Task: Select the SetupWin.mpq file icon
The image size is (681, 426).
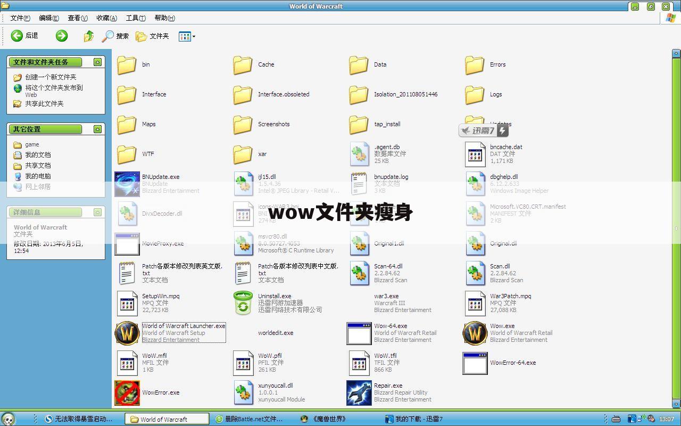Action: [127, 303]
